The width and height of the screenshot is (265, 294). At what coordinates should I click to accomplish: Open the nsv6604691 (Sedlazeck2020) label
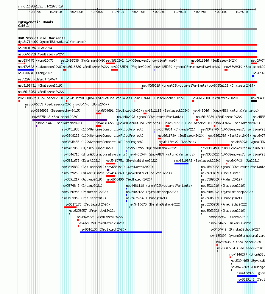point(119,111)
